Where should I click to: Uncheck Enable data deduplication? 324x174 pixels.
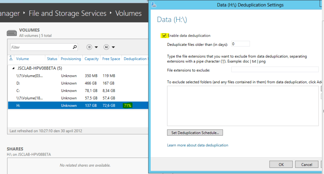164,35
